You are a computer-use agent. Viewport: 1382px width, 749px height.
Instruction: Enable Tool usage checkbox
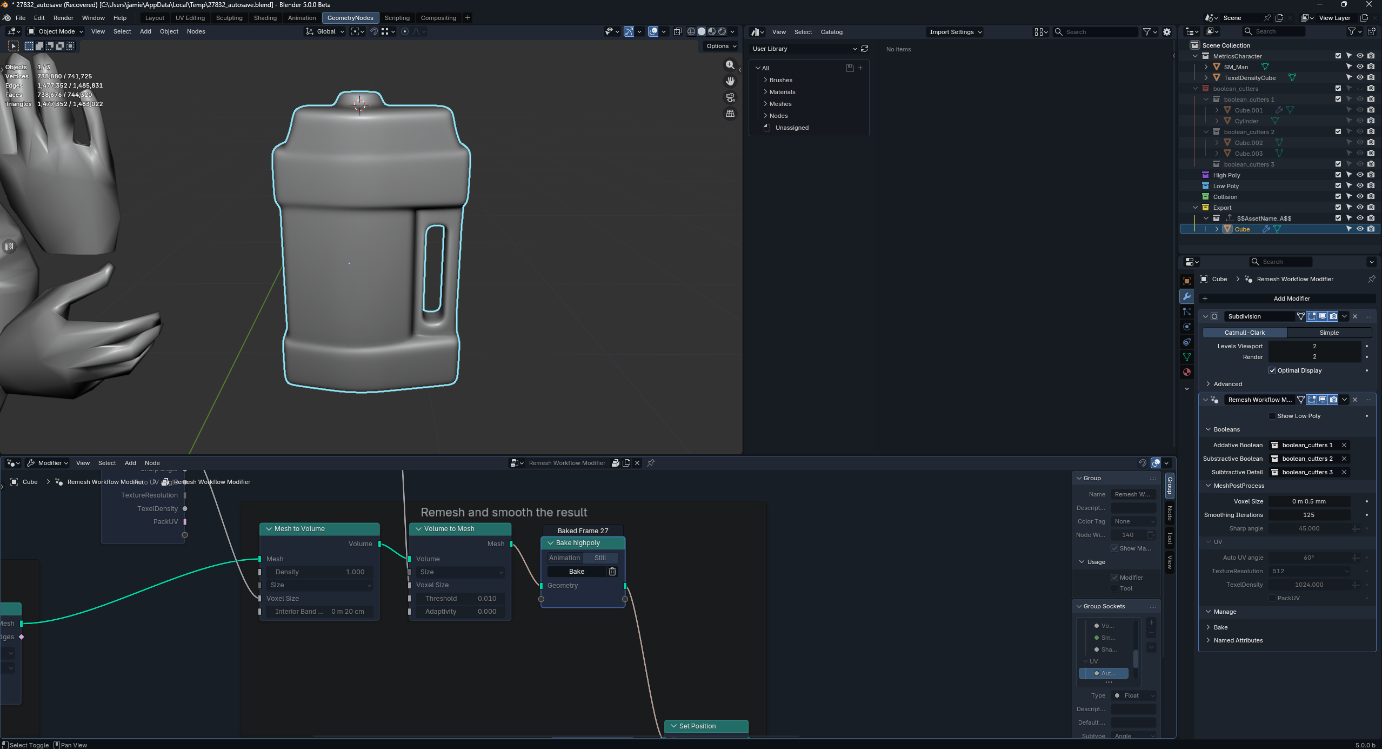coord(1114,588)
